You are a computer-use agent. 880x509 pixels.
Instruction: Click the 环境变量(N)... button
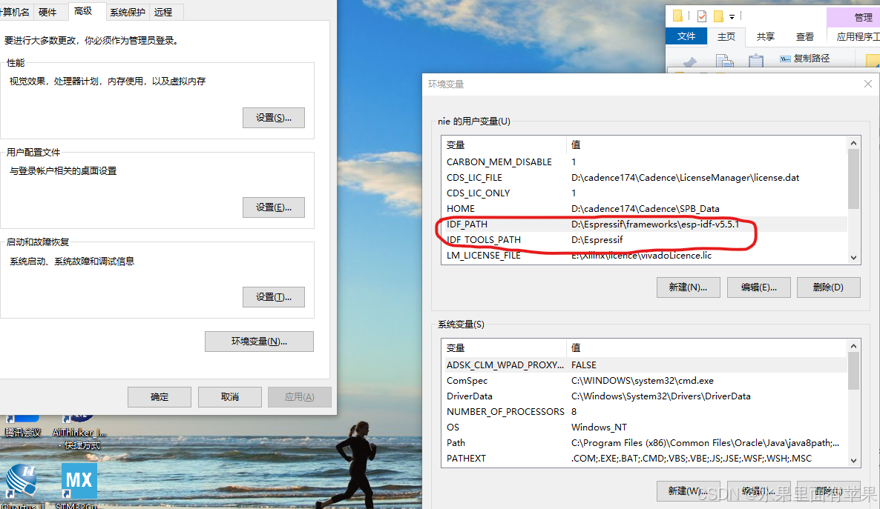coord(259,342)
